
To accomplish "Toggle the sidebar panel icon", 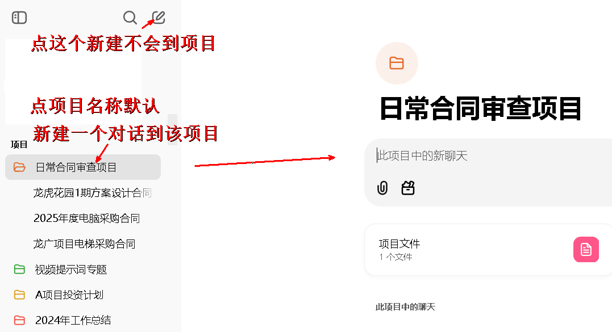I will coord(19,18).
